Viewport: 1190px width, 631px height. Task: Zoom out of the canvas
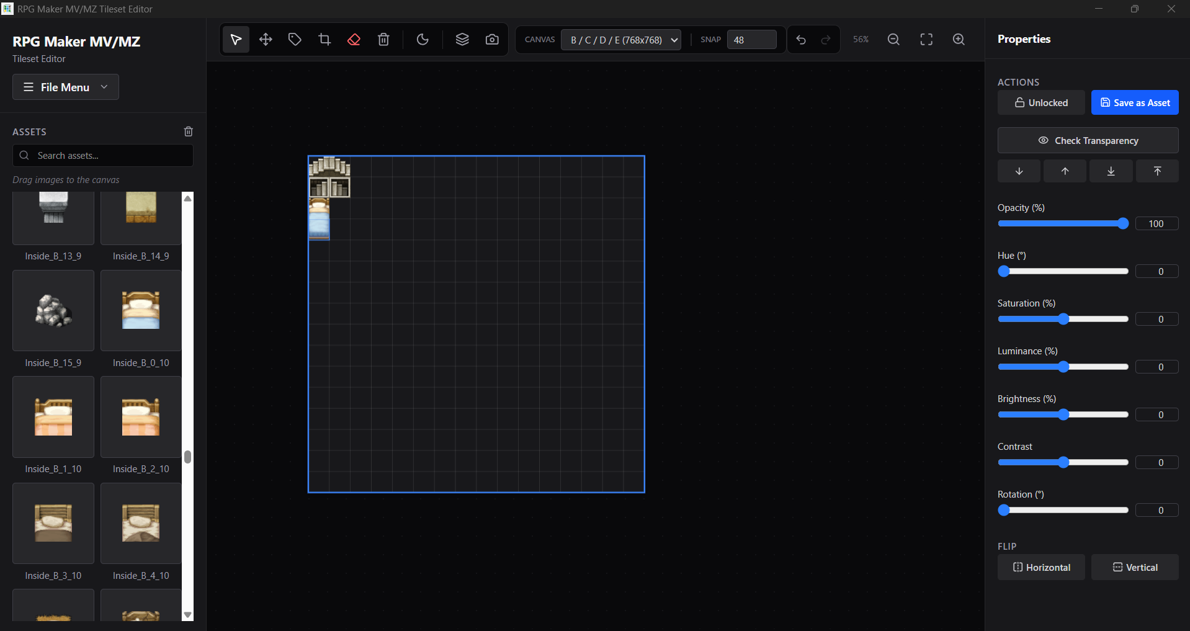coord(893,40)
